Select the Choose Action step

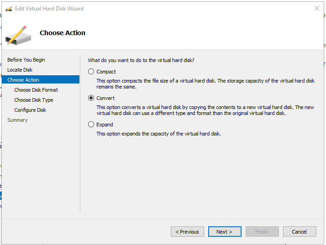point(41,79)
